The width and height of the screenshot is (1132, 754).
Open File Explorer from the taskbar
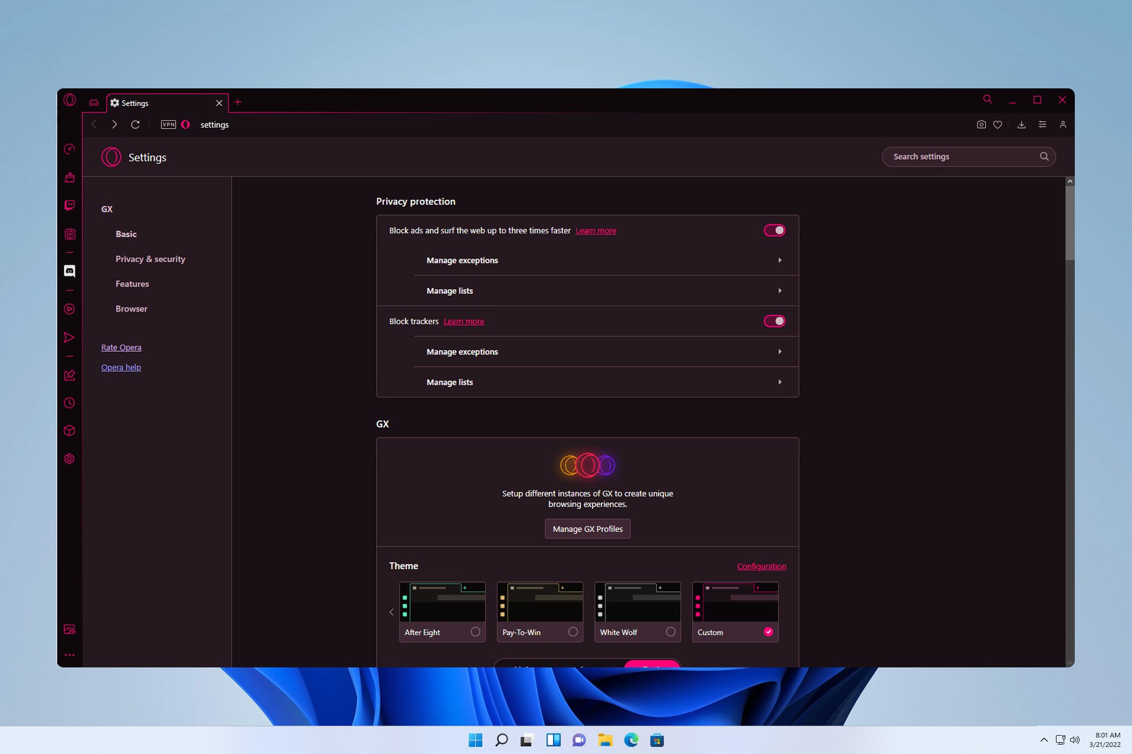605,740
